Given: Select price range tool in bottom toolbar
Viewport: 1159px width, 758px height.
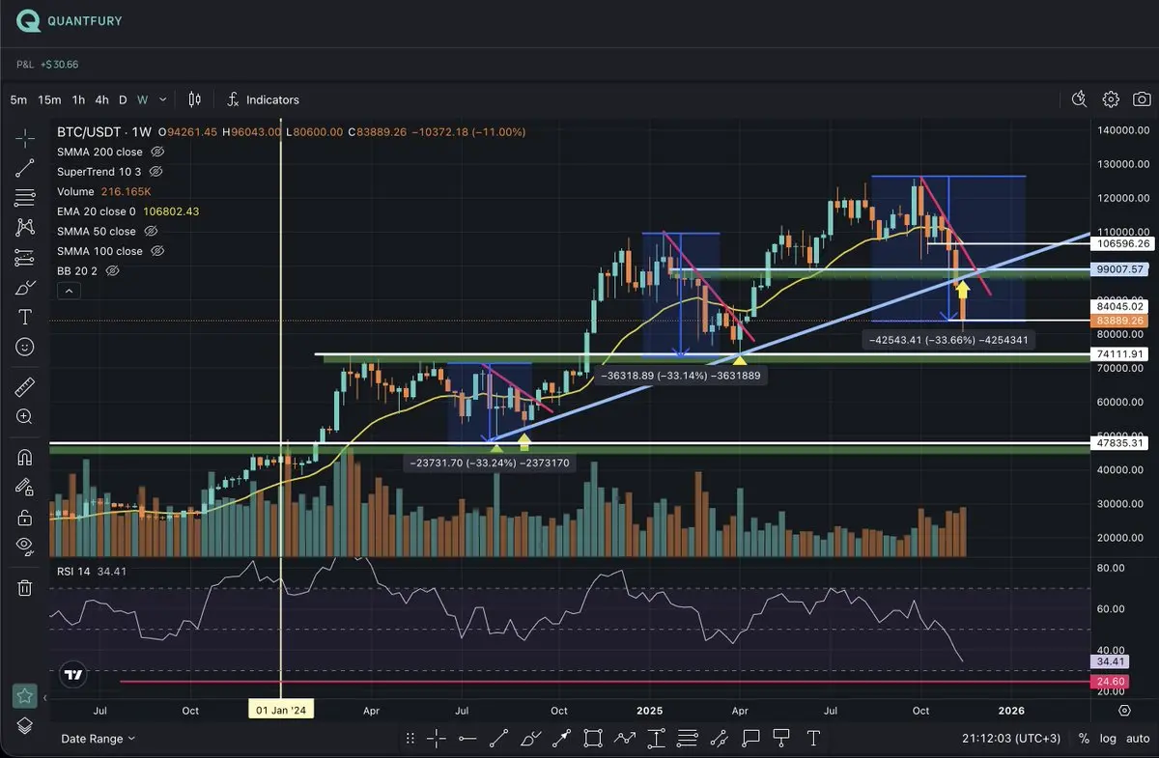Looking at the screenshot, I should (656, 739).
